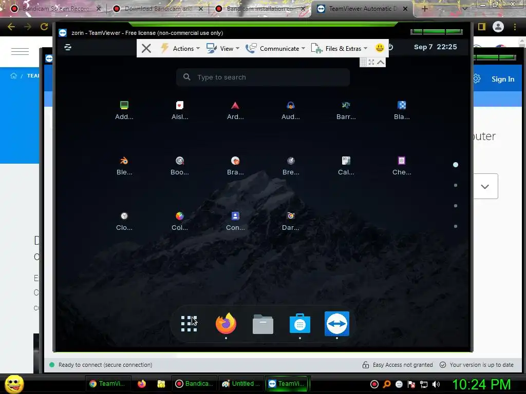Open the Clo... clocks app
The width and height of the screenshot is (526, 394).
click(124, 221)
